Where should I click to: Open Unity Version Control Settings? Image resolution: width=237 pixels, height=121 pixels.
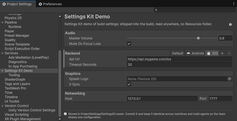32,110
